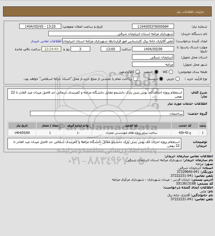Click the کد خدمت column header

pyautogui.click(x=185, y=125)
